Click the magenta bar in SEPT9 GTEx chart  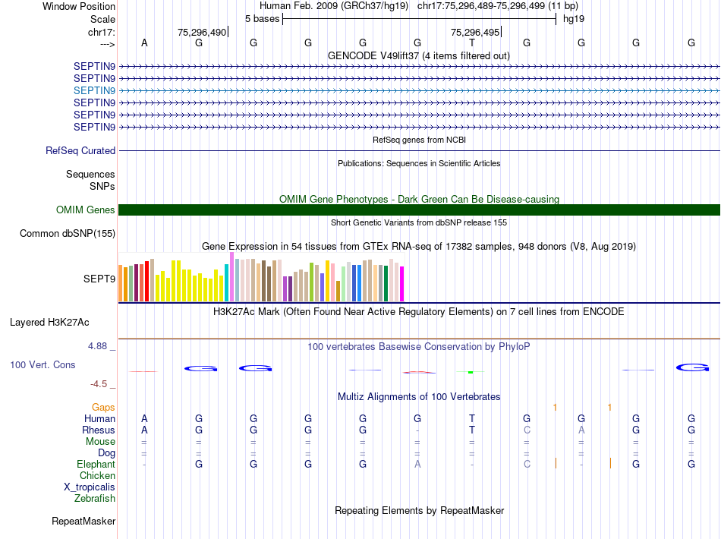click(x=401, y=284)
